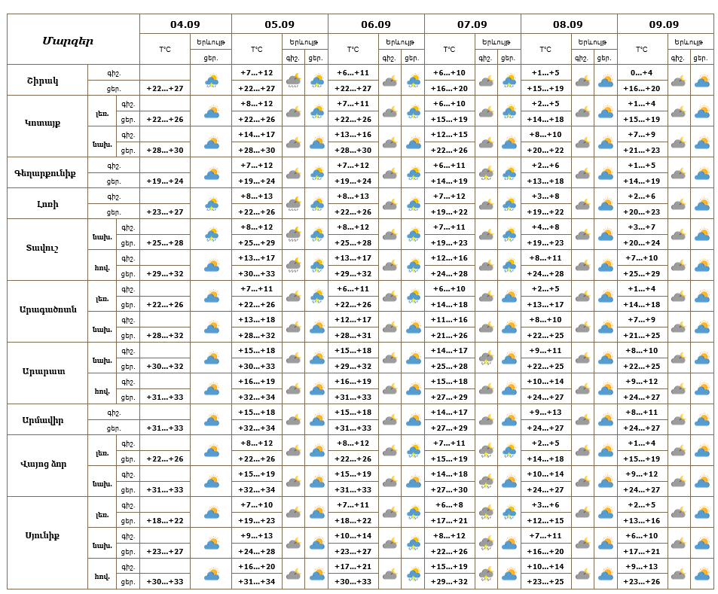The width and height of the screenshot is (718, 594).
Task: Select the 07.09 date column header
Action: click(472, 24)
